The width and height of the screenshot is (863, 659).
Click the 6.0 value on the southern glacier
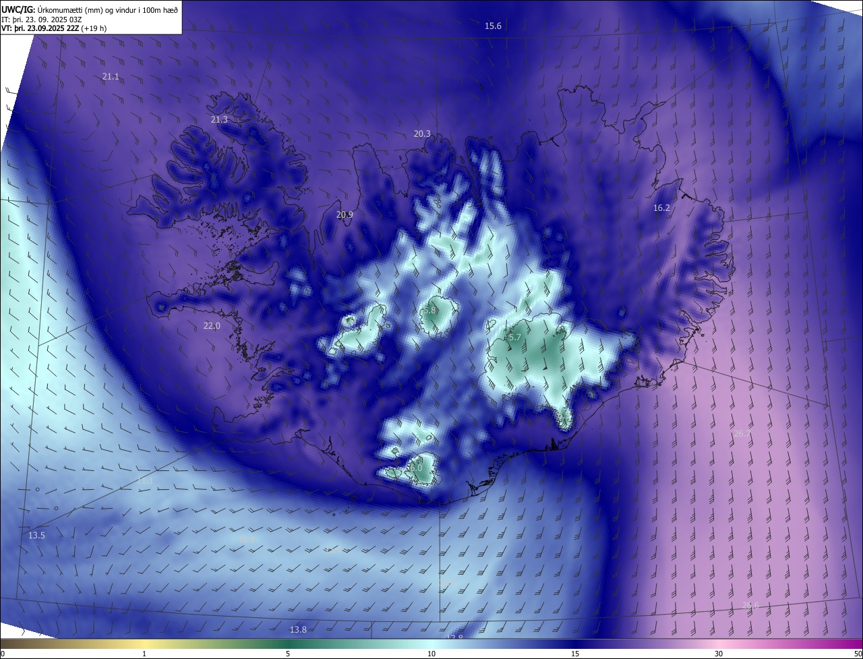(415, 468)
